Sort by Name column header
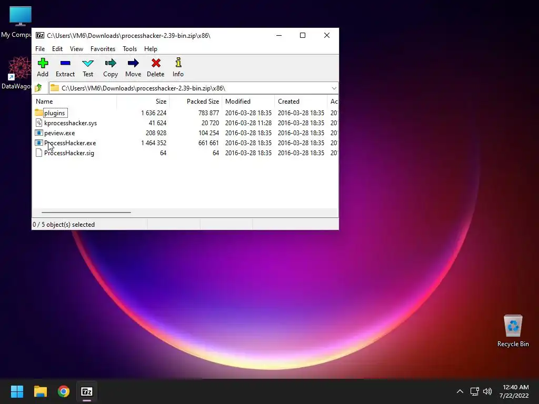The width and height of the screenshot is (539, 404). [x=74, y=102]
